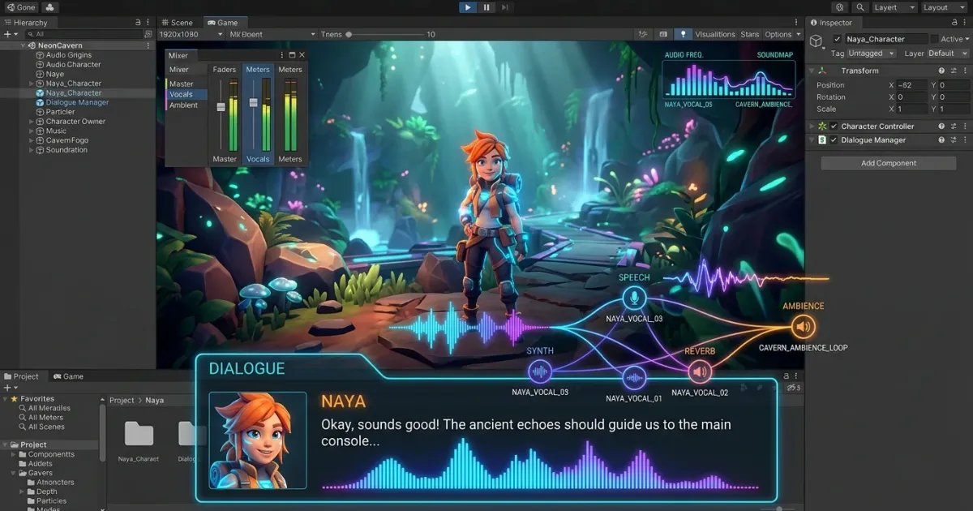The height and width of the screenshot is (511, 973).
Task: Expand the Componentts folder in Project tree
Action: (x=13, y=454)
